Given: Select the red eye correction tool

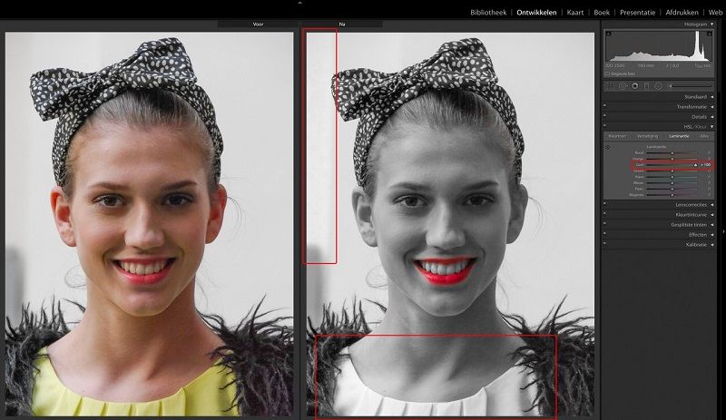Looking at the screenshot, I should tap(634, 85).
